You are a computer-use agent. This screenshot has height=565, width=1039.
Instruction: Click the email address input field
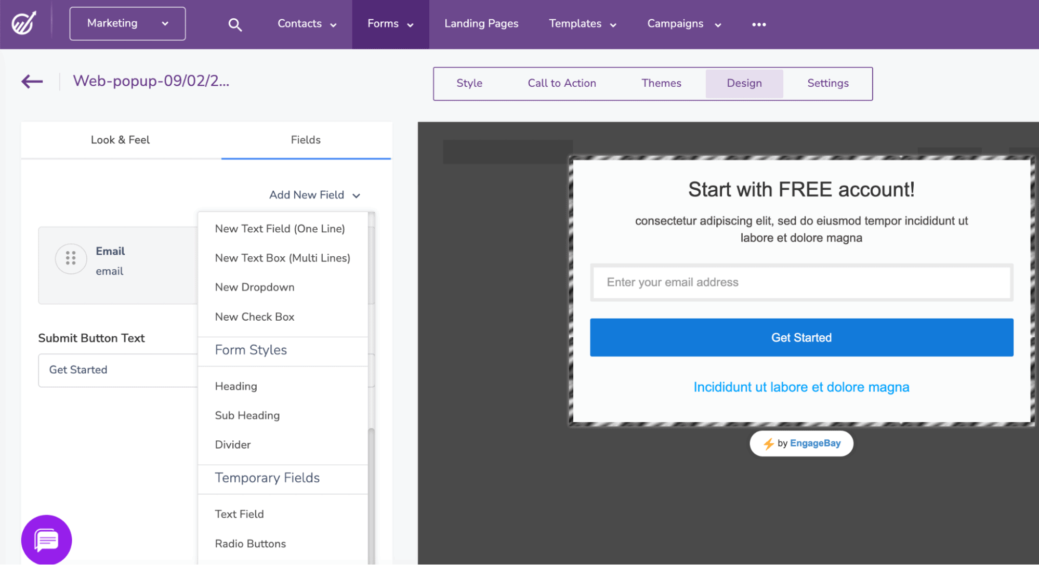pyautogui.click(x=801, y=282)
